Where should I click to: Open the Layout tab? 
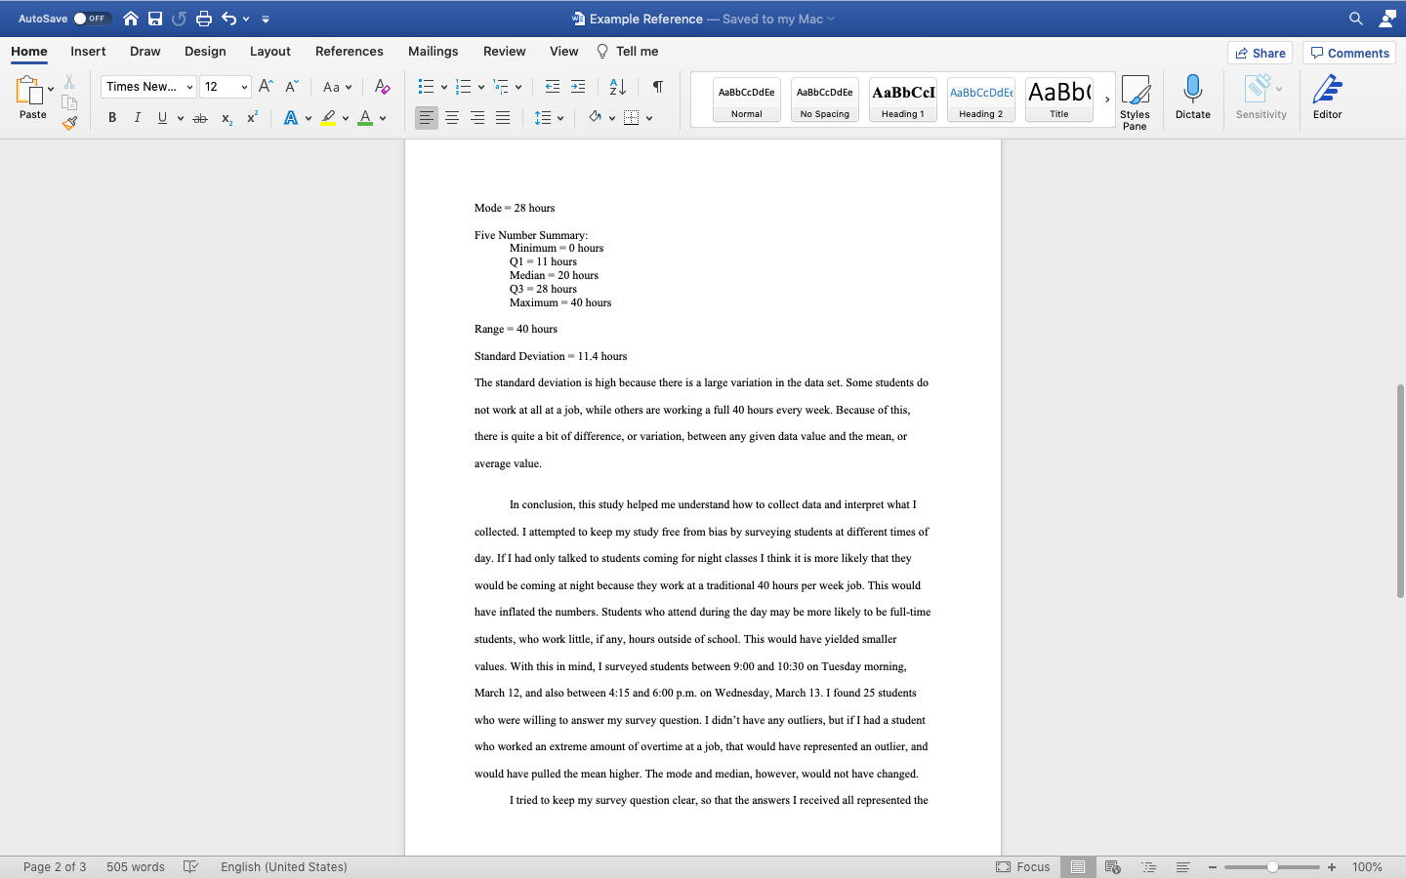click(x=270, y=51)
